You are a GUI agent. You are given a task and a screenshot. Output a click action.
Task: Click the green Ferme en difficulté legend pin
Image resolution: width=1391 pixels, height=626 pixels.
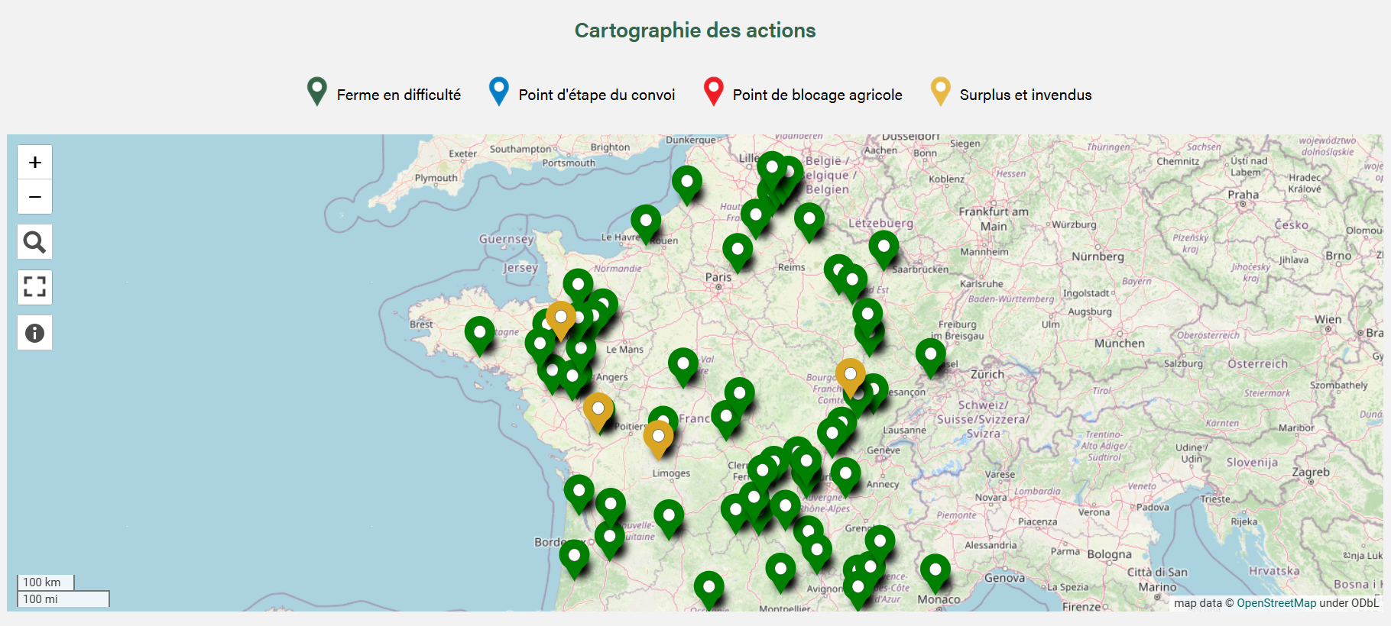point(317,92)
